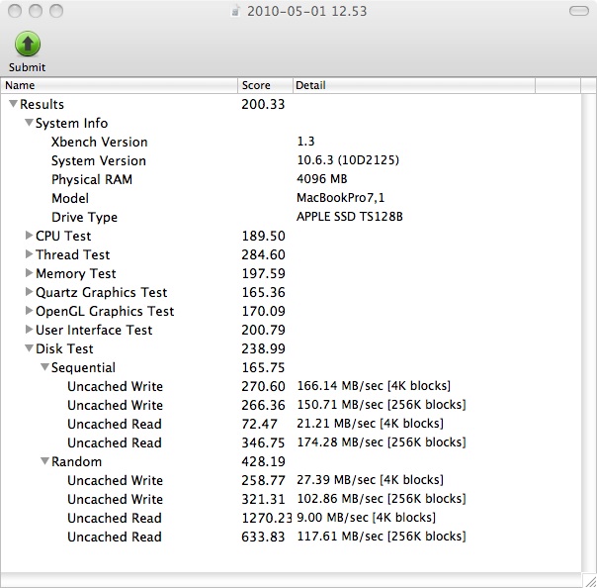Click the 102.86 MB/sec 256K blocks detail
The height and width of the screenshot is (588, 597).
(382, 498)
